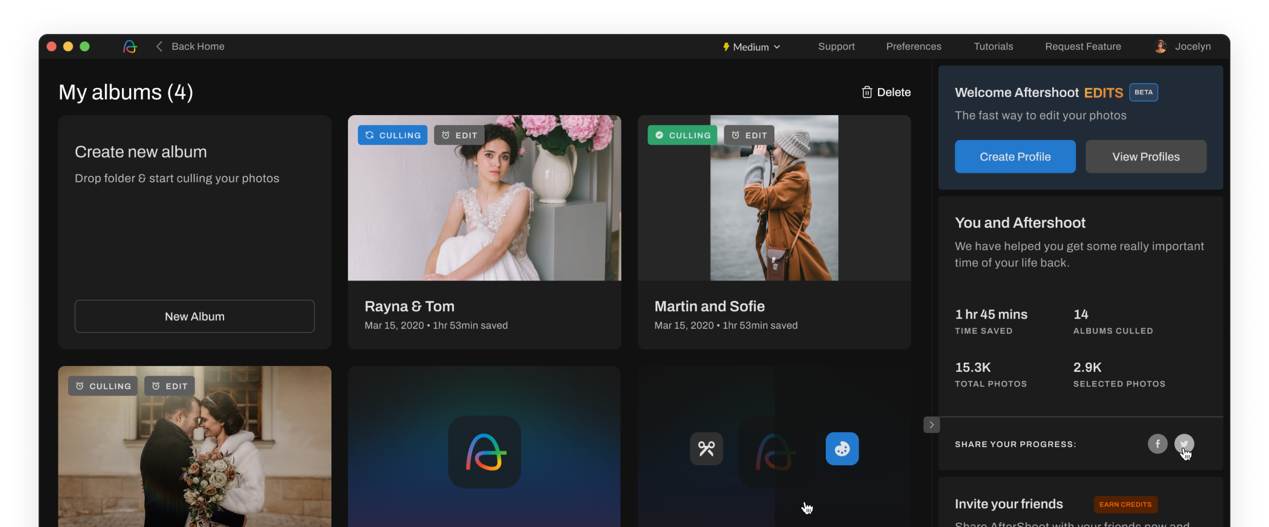Screen dimensions: 1269x527
Task: Click the 2.9K selected photos value
Action: click(x=1087, y=367)
